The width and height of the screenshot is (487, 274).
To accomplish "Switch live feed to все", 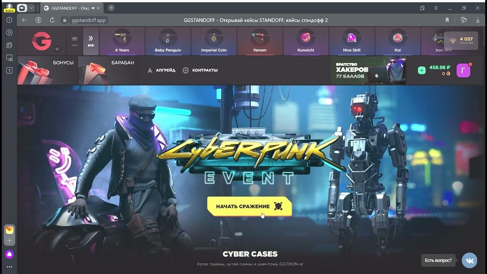I will point(91,41).
